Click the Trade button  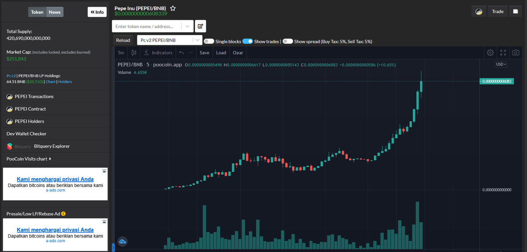498,11
